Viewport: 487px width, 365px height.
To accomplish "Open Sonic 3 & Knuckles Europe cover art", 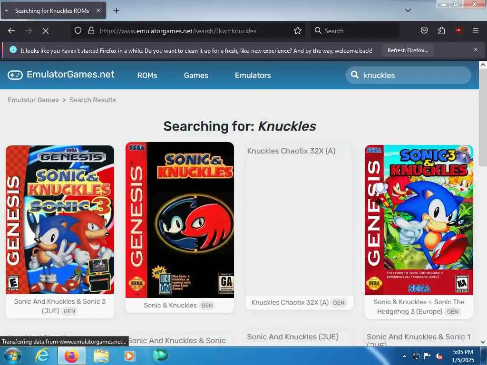I will click(x=419, y=220).
